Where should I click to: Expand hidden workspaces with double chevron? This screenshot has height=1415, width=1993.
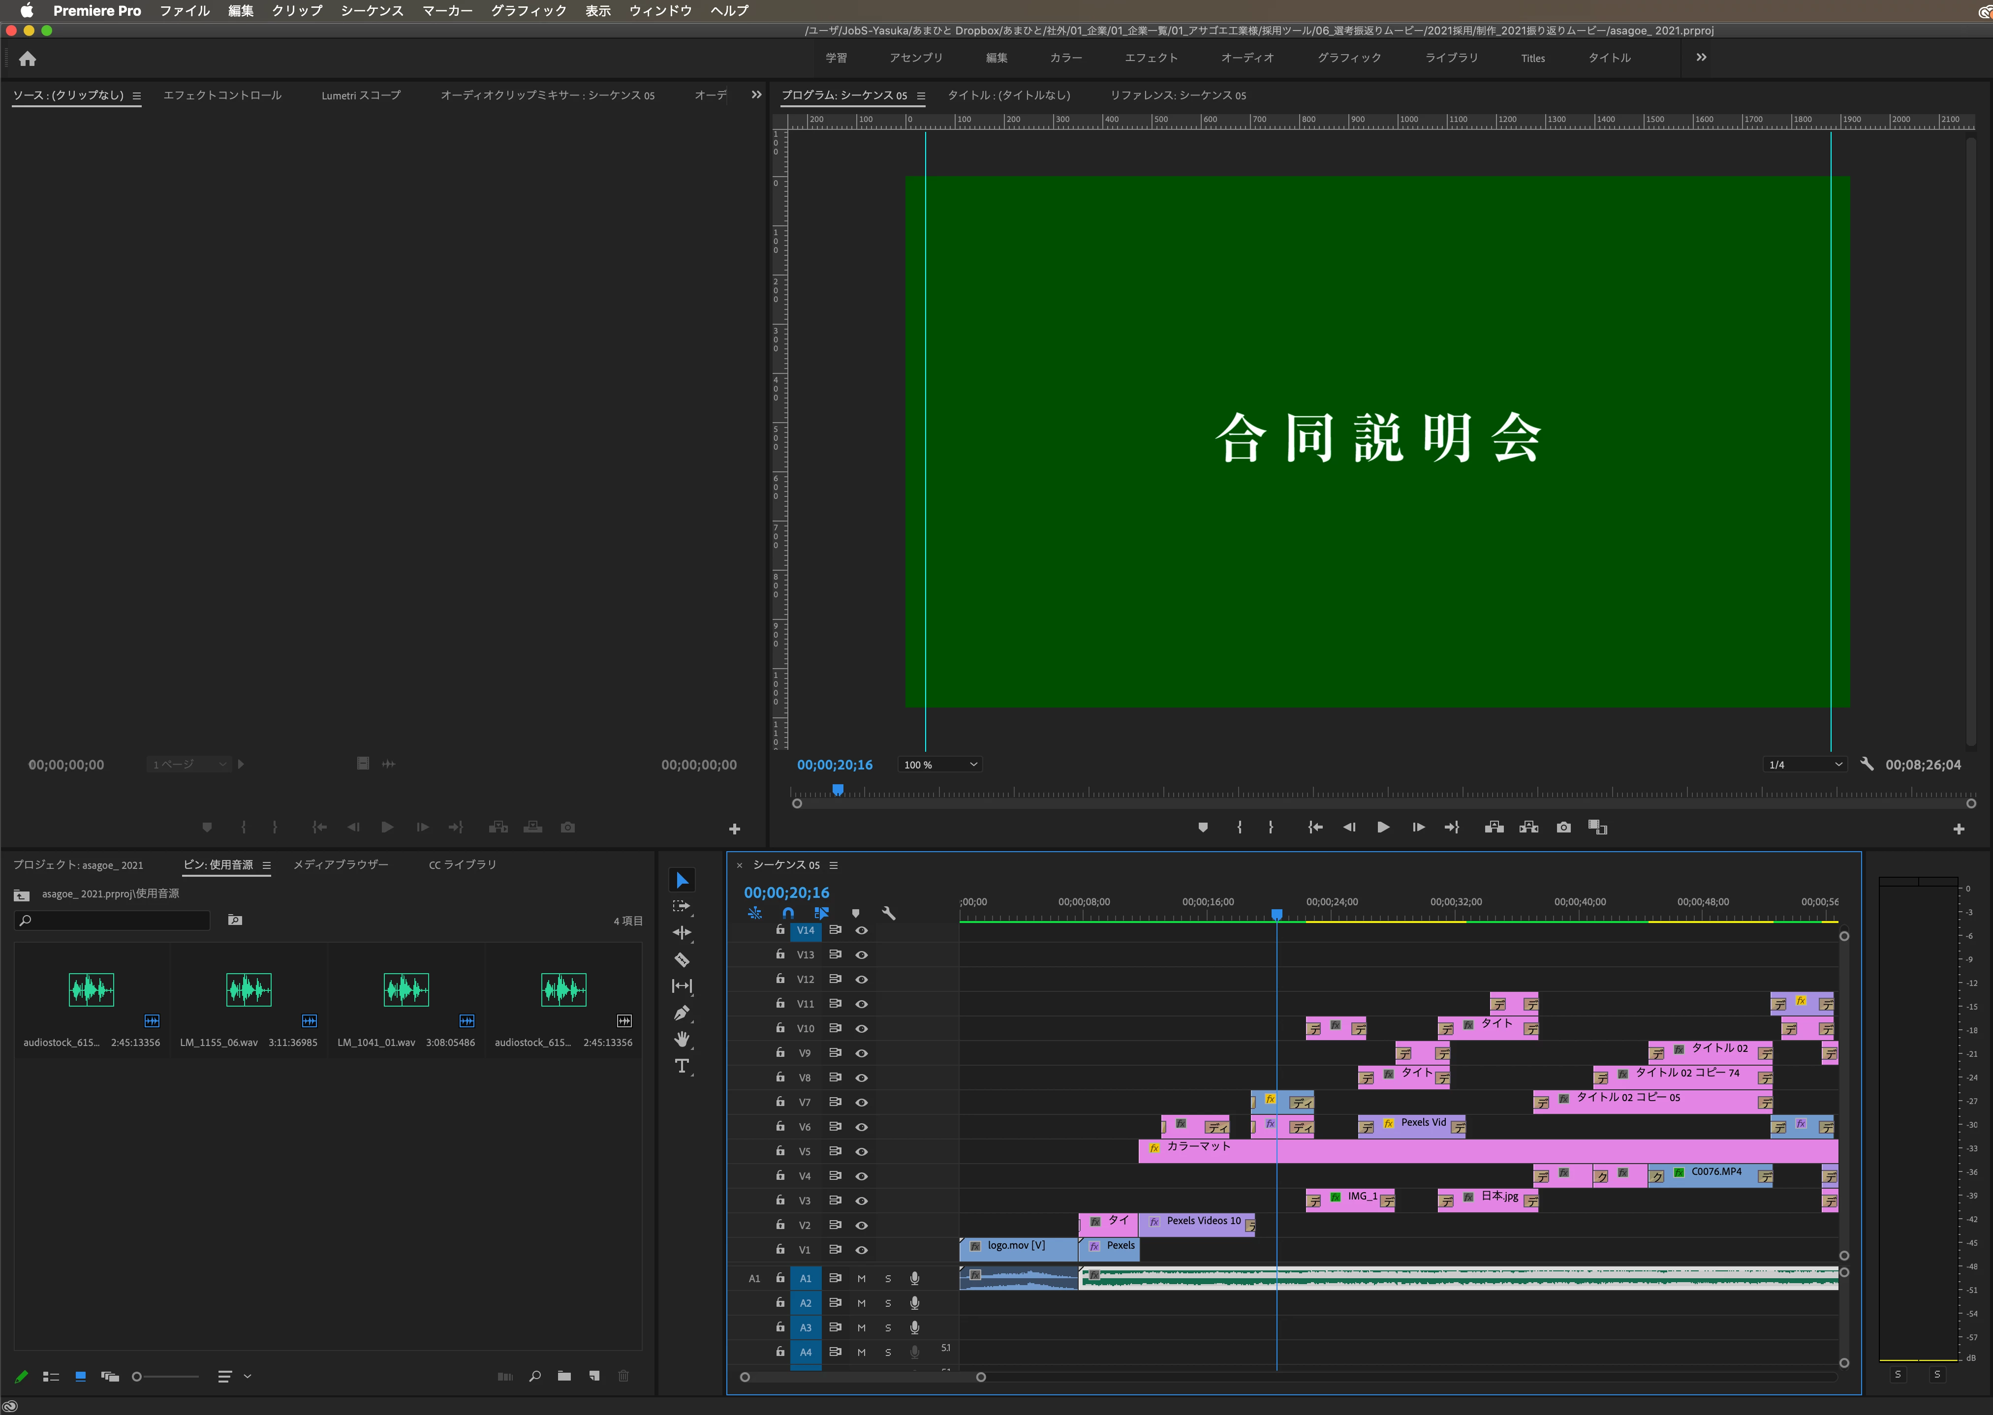(x=1700, y=58)
